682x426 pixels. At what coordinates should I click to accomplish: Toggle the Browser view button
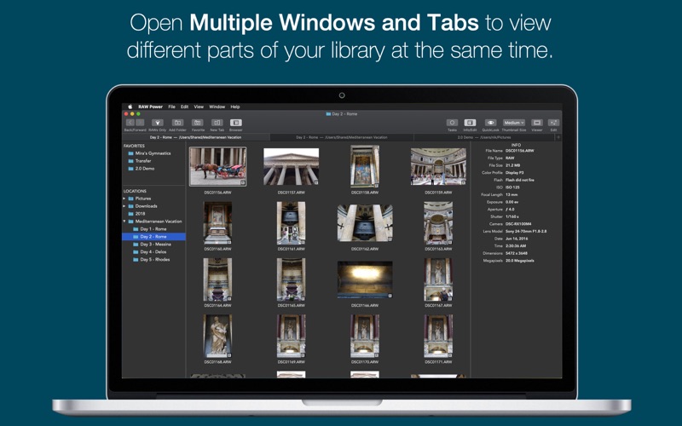(236, 123)
